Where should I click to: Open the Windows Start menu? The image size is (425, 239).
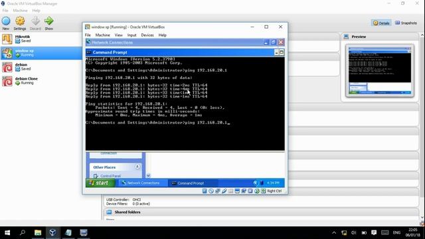point(7,233)
